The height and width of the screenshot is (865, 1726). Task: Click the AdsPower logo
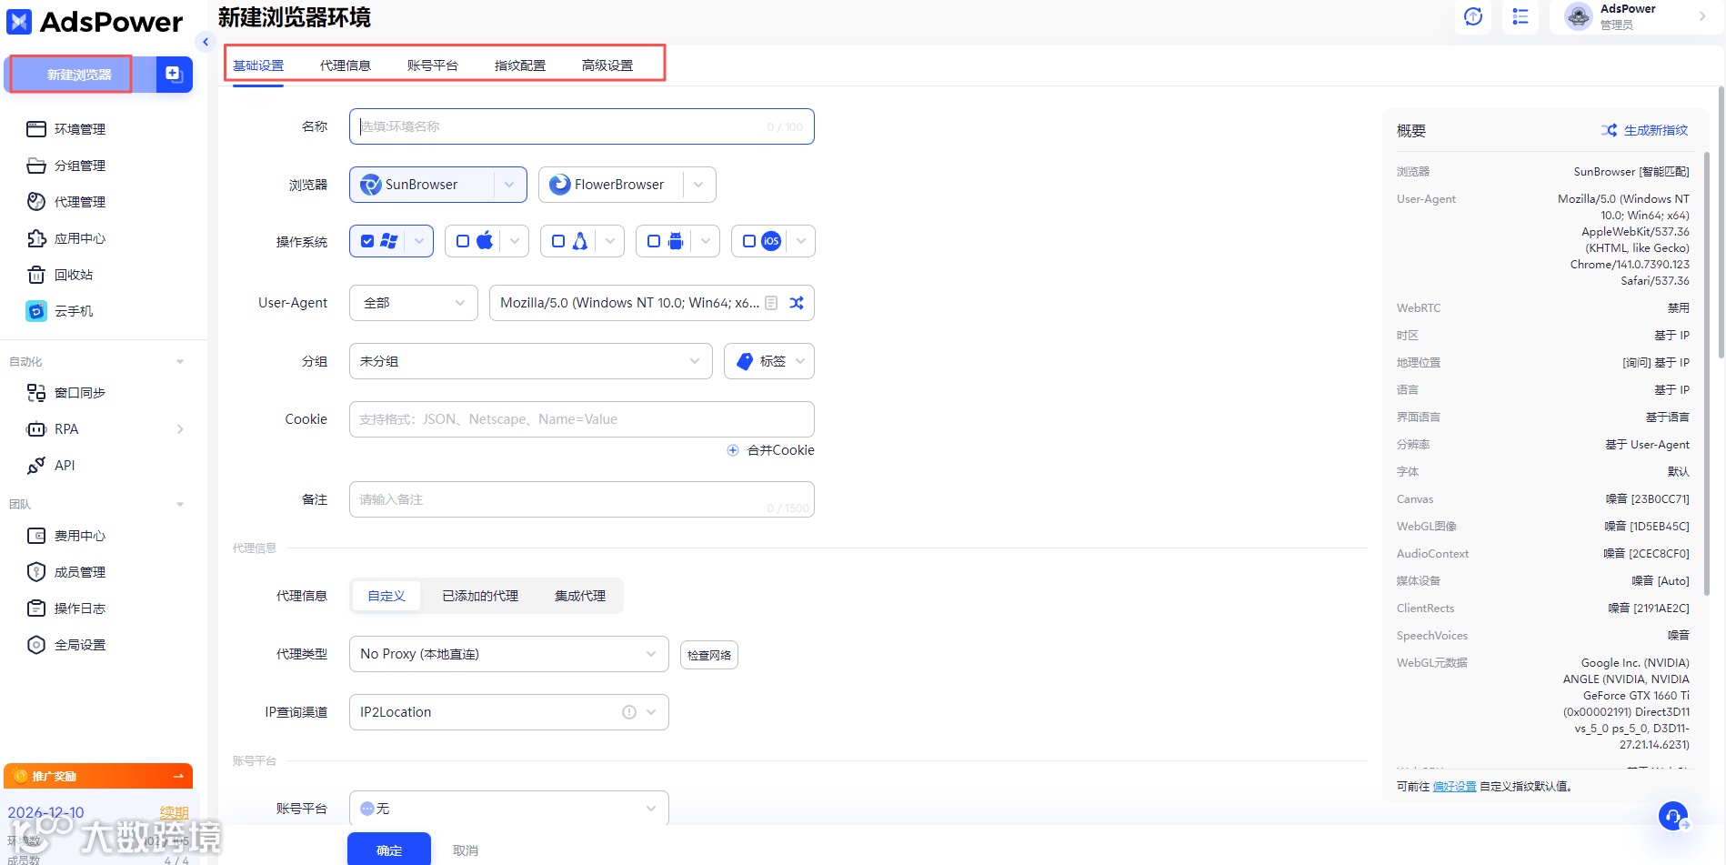(95, 22)
